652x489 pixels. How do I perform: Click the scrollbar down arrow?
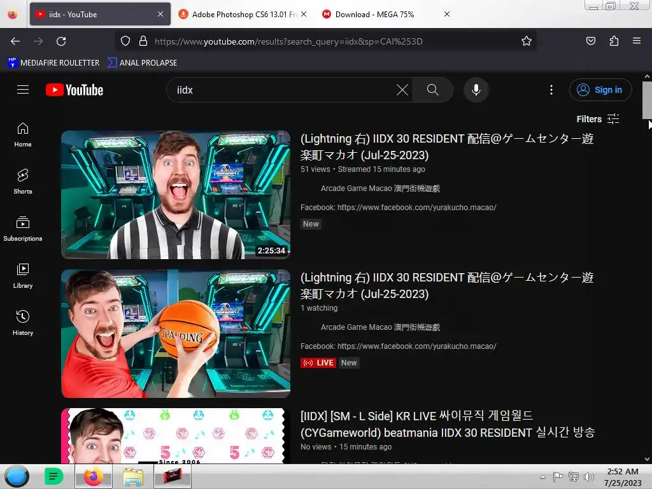click(x=647, y=459)
